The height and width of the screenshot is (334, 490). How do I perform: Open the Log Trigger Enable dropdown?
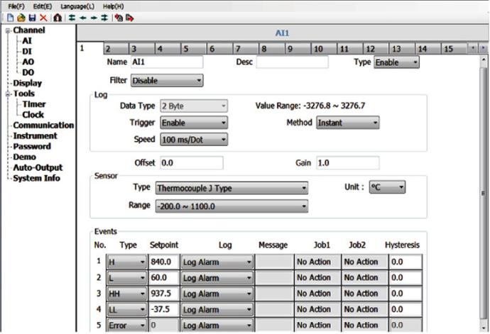click(194, 123)
